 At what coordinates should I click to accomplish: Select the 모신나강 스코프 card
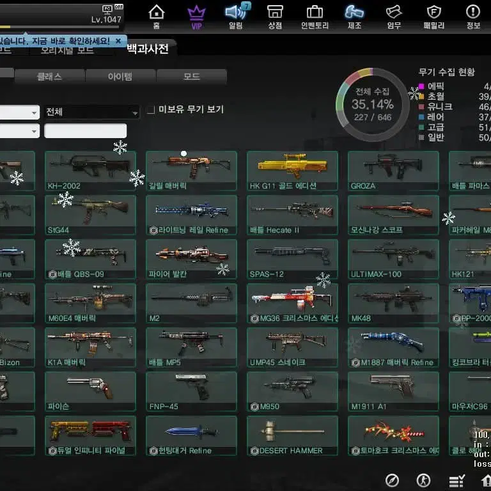coord(393,215)
